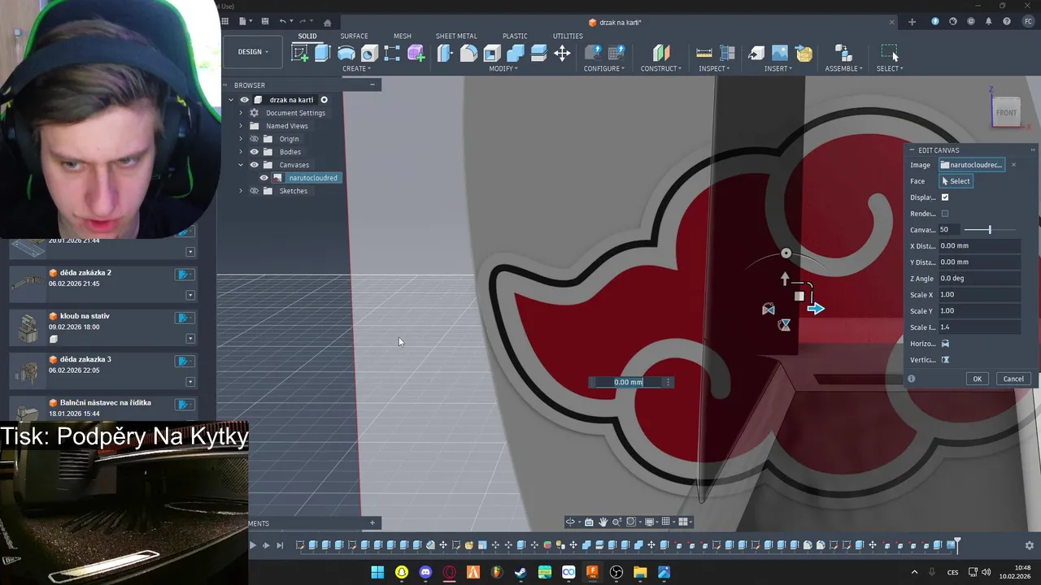1041x585 pixels.
Task: Open the CONFIGURE dropdown menu
Action: pyautogui.click(x=604, y=68)
